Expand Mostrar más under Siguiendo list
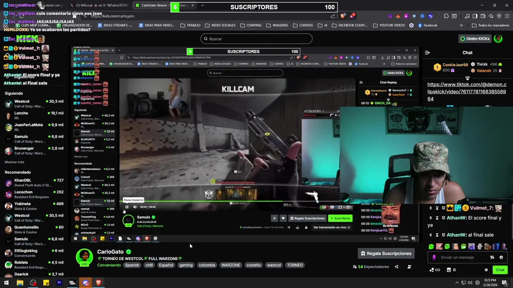 tap(14, 162)
